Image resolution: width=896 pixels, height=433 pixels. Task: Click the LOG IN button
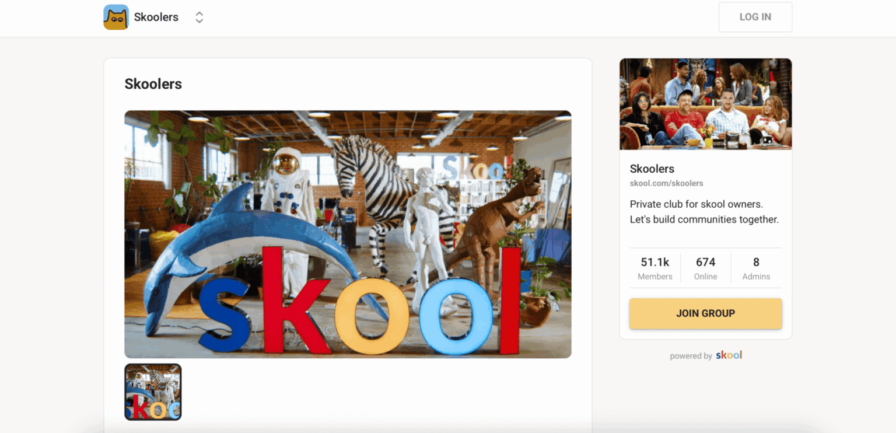pos(755,17)
